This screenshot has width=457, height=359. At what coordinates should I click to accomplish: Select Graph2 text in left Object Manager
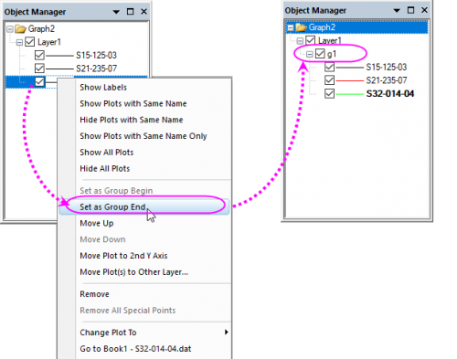click(x=41, y=29)
